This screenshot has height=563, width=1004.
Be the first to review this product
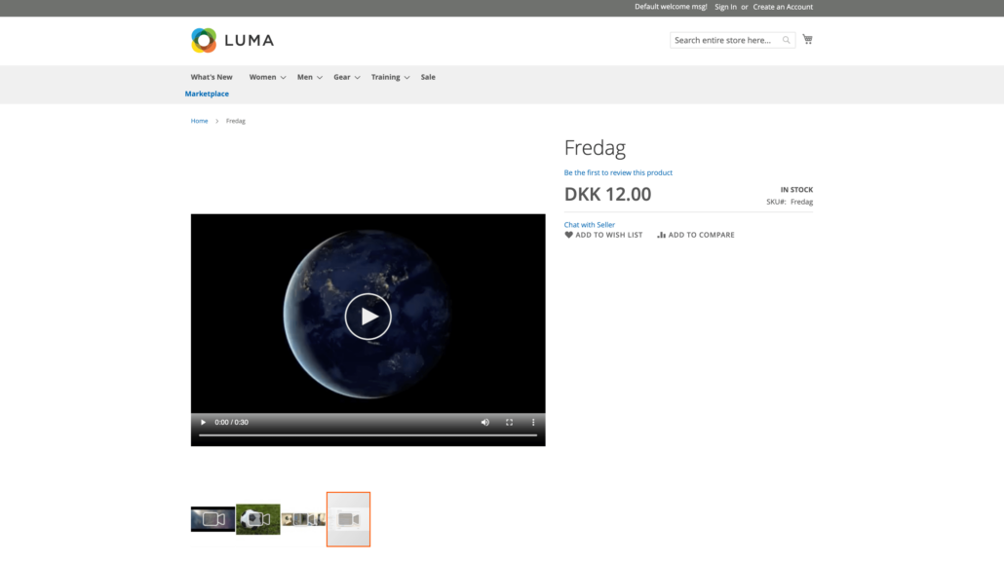pyautogui.click(x=618, y=172)
